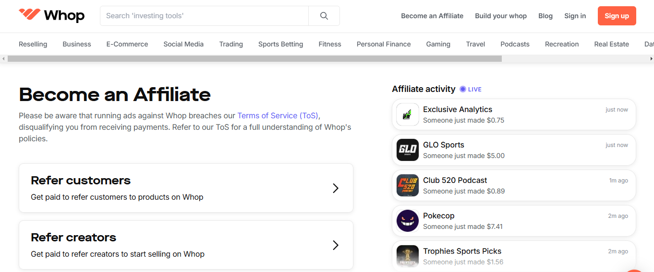This screenshot has width=654, height=272.
Task: Click the category bar right scroll arrow
Action: point(651,59)
